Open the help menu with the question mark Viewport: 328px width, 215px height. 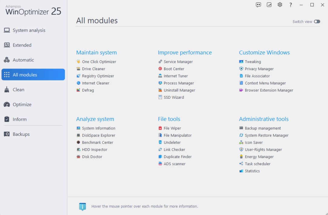click(290, 5)
